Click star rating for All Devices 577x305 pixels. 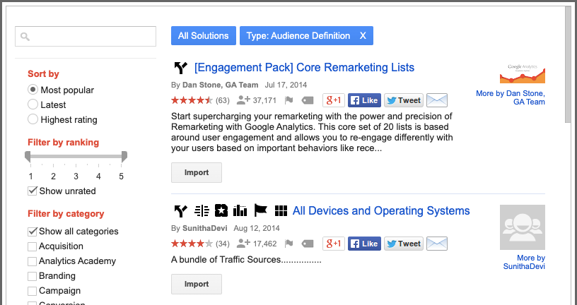192,244
